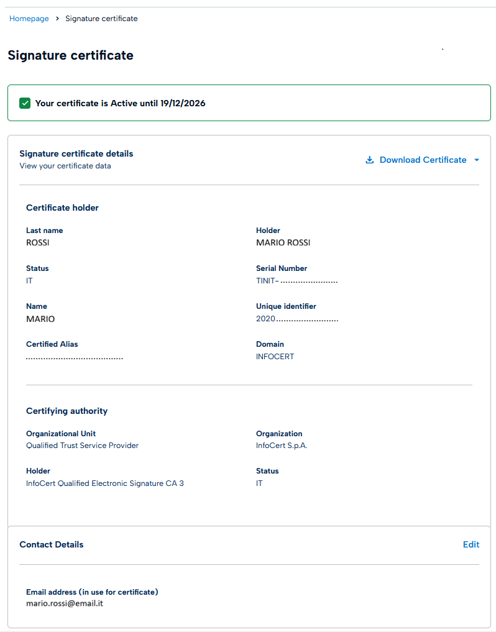Click the Homepage breadcrumb link
Image resolution: width=496 pixels, height=632 pixels.
coord(29,19)
